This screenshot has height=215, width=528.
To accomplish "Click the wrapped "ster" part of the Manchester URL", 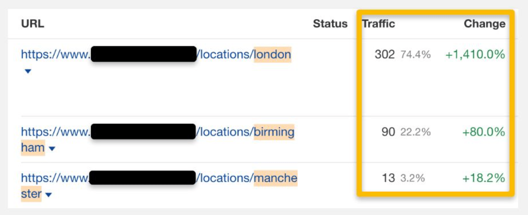I will (x=31, y=194).
